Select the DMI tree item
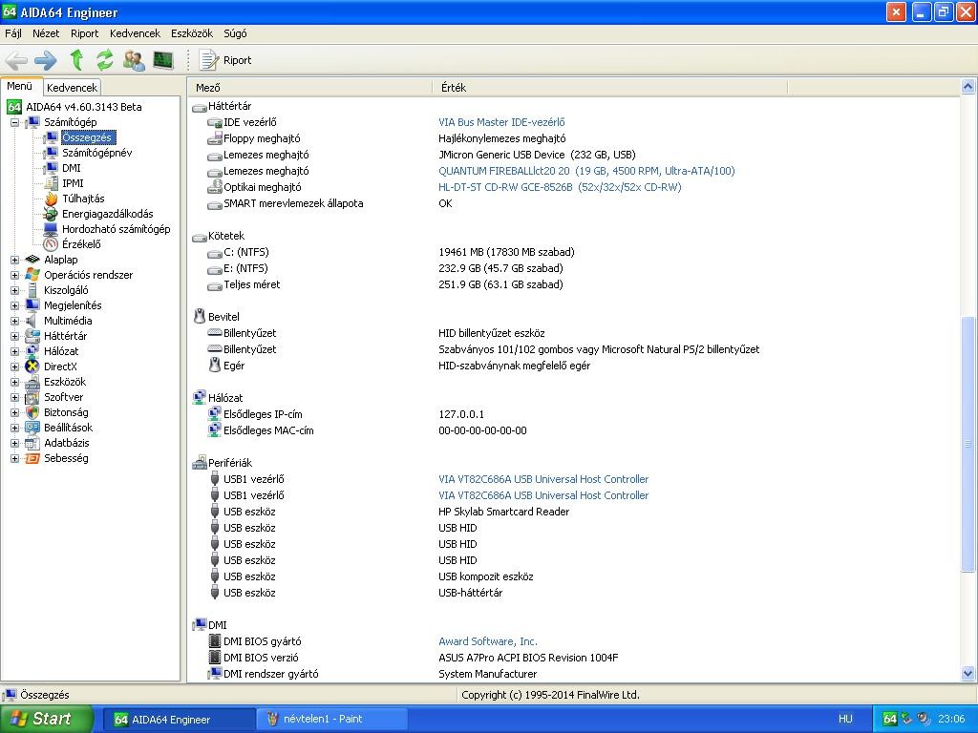This screenshot has width=978, height=733. (71, 168)
